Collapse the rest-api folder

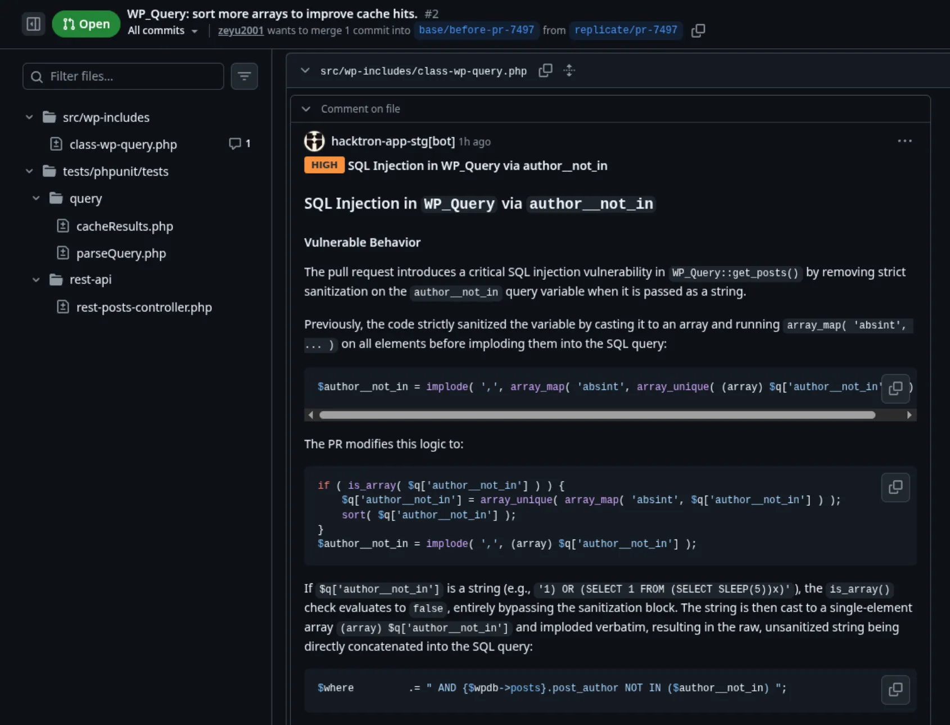click(36, 279)
